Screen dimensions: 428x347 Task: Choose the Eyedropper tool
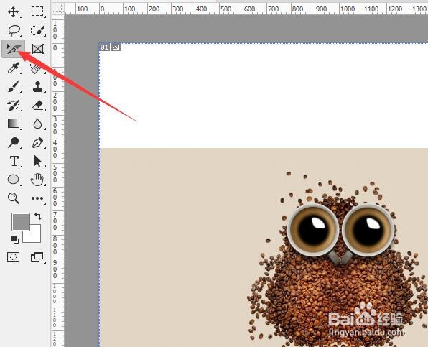[x=13, y=68]
